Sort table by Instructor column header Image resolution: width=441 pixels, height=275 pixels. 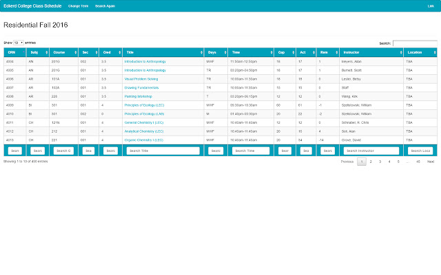click(x=371, y=52)
